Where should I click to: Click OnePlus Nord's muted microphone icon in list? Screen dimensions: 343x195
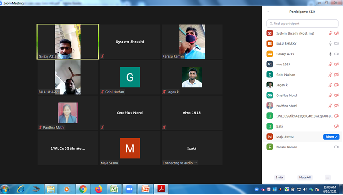[x=330, y=95]
